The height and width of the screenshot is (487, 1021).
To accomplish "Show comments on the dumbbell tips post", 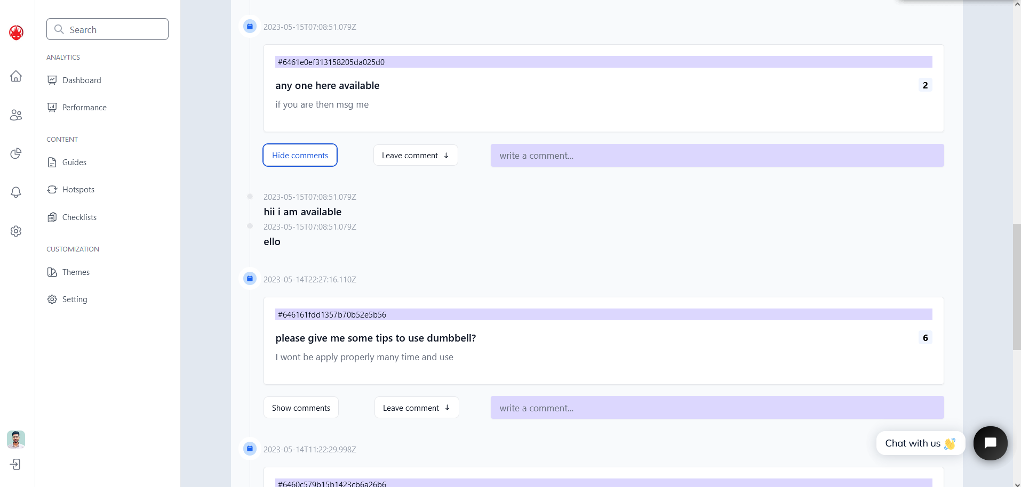I will tap(300, 407).
